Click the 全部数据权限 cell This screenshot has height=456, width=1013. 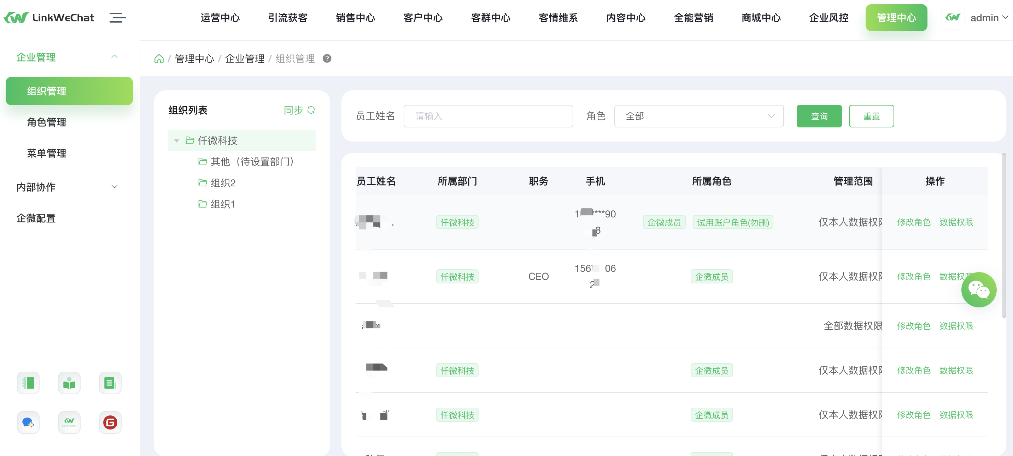point(853,326)
